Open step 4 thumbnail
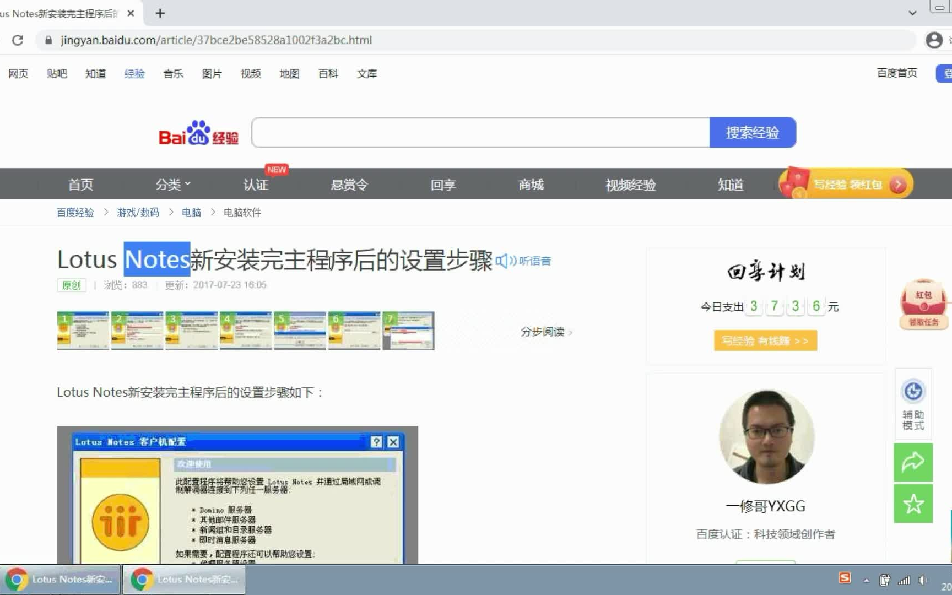Screen dimensions: 952x595 point(246,331)
